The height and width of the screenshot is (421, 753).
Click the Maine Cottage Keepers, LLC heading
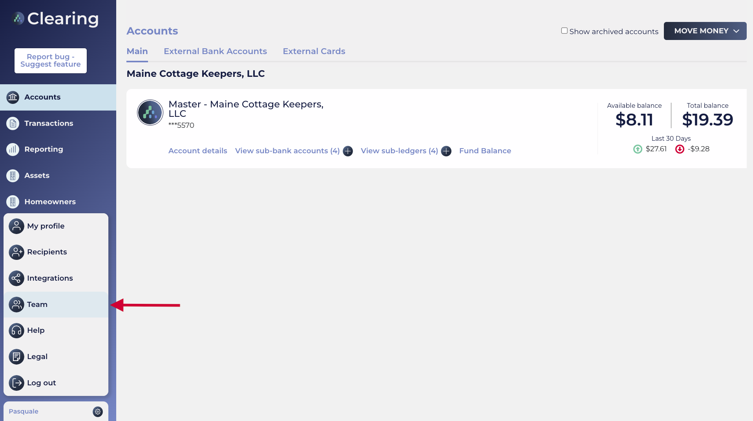click(196, 74)
